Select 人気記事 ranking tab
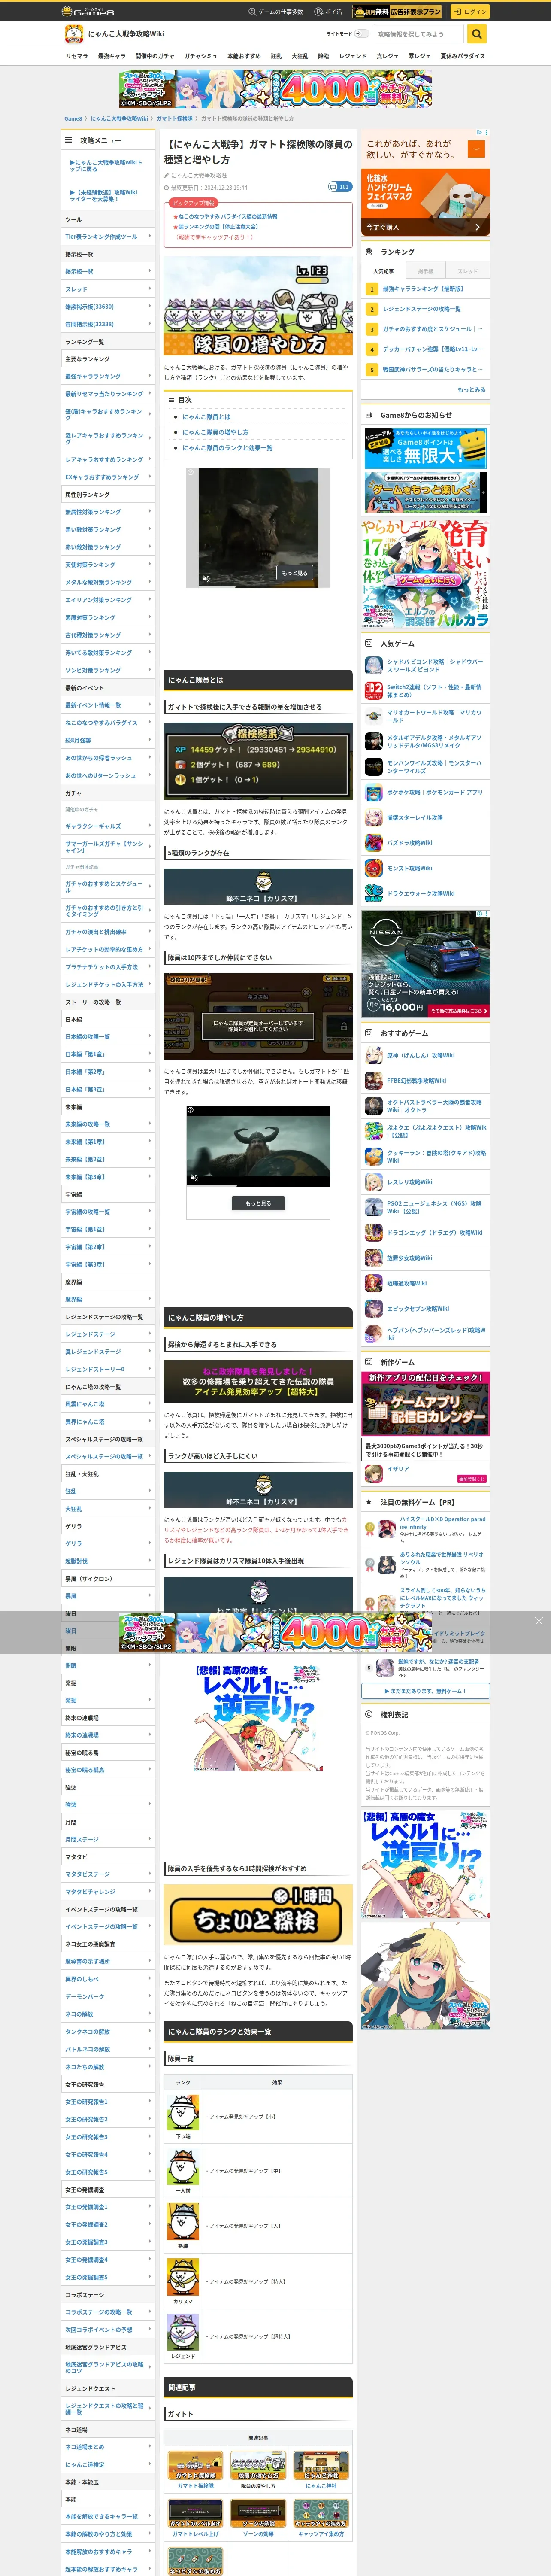The width and height of the screenshot is (551, 2576). point(383,271)
